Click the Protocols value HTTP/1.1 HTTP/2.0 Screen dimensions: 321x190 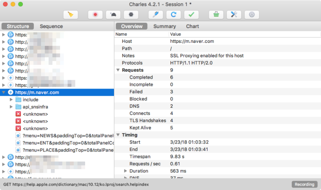(x=191, y=63)
